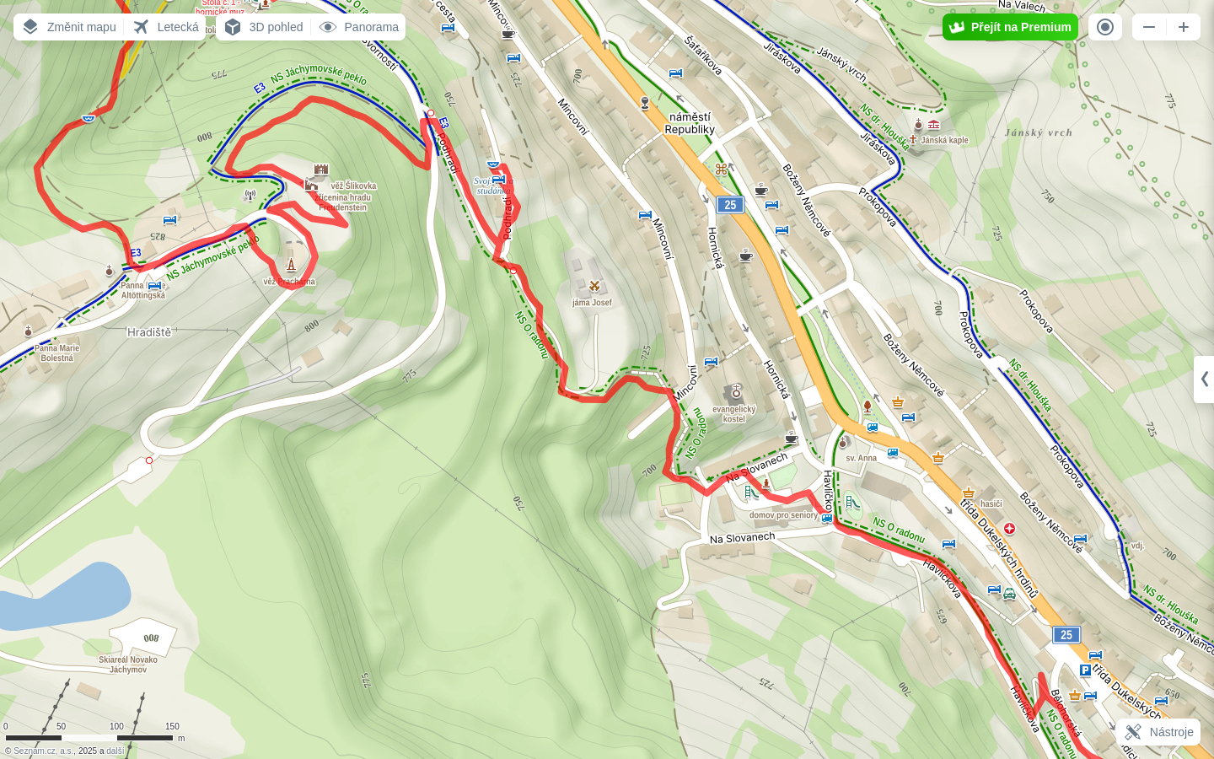Image resolution: width=1214 pixels, height=759 pixels.
Task: Click the věž Prachárna tower icon
Action: point(291,265)
